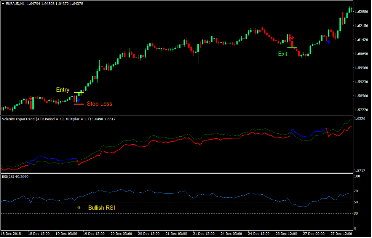Click the Stop Loss text label
The width and height of the screenshot is (372, 238).
click(x=100, y=104)
